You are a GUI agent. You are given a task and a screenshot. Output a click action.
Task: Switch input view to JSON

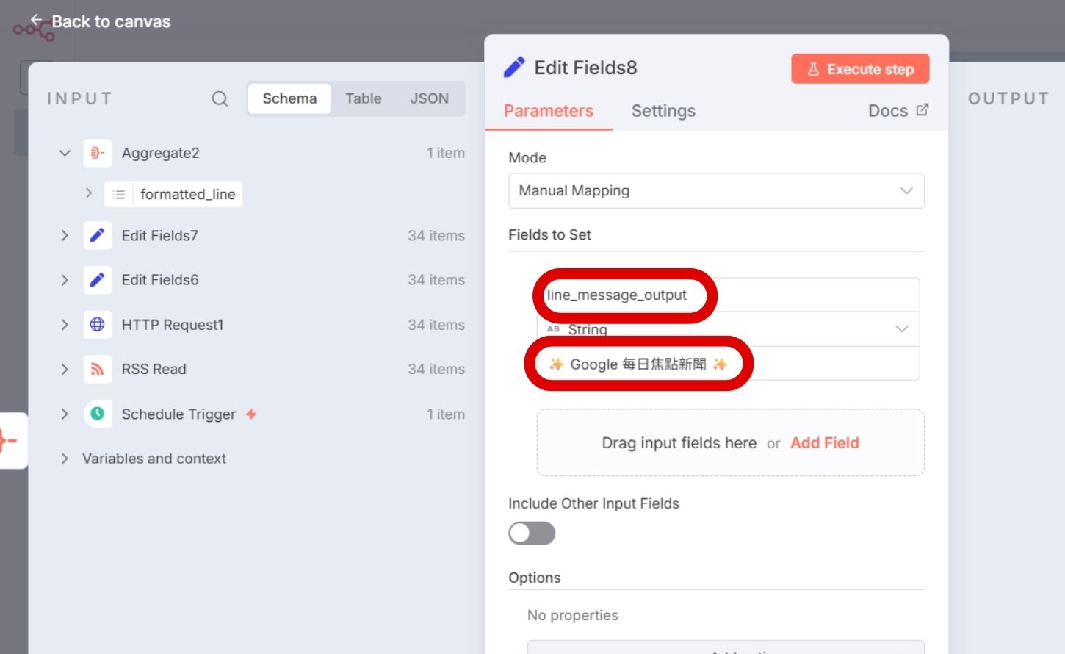pos(429,98)
